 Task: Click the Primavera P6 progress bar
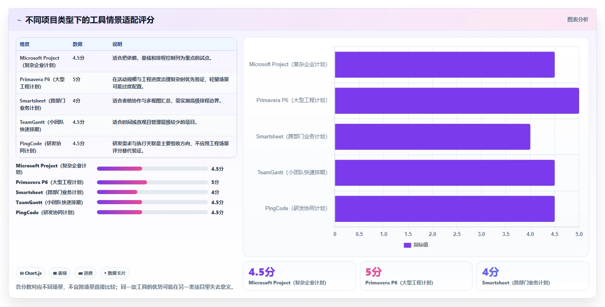pos(152,182)
